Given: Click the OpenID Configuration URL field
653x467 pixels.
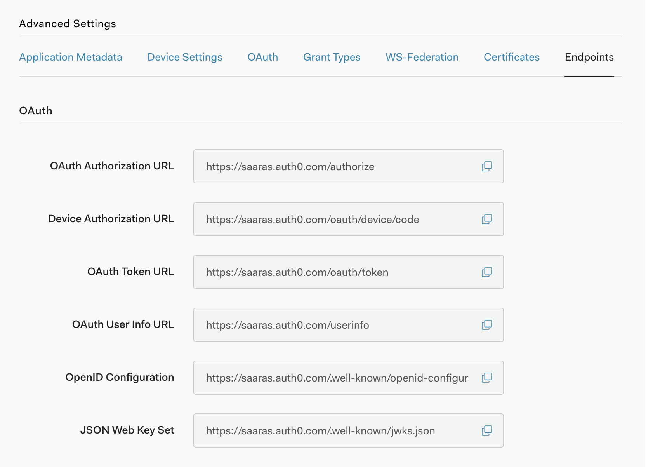Looking at the screenshot, I should coord(334,378).
